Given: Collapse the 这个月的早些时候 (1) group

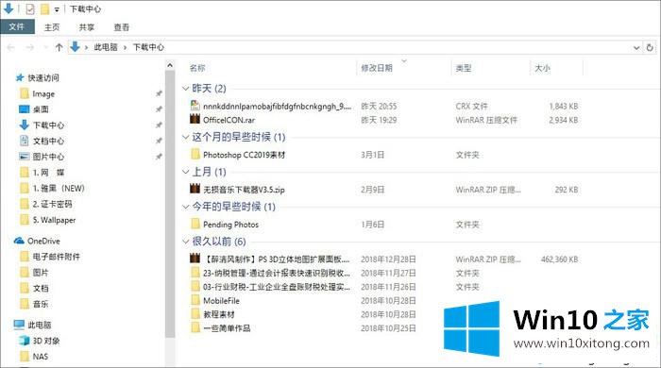Looking at the screenshot, I should coord(185,137).
